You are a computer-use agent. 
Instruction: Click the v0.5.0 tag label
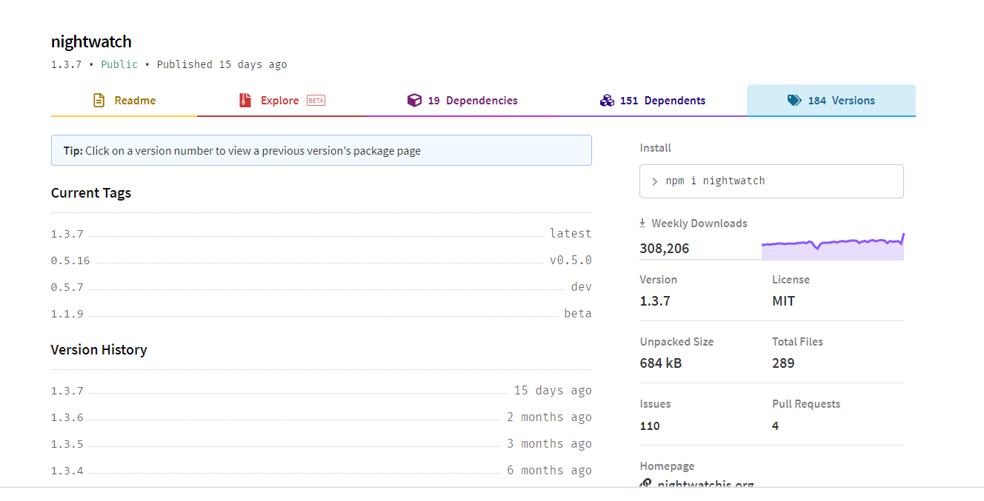tap(571, 260)
